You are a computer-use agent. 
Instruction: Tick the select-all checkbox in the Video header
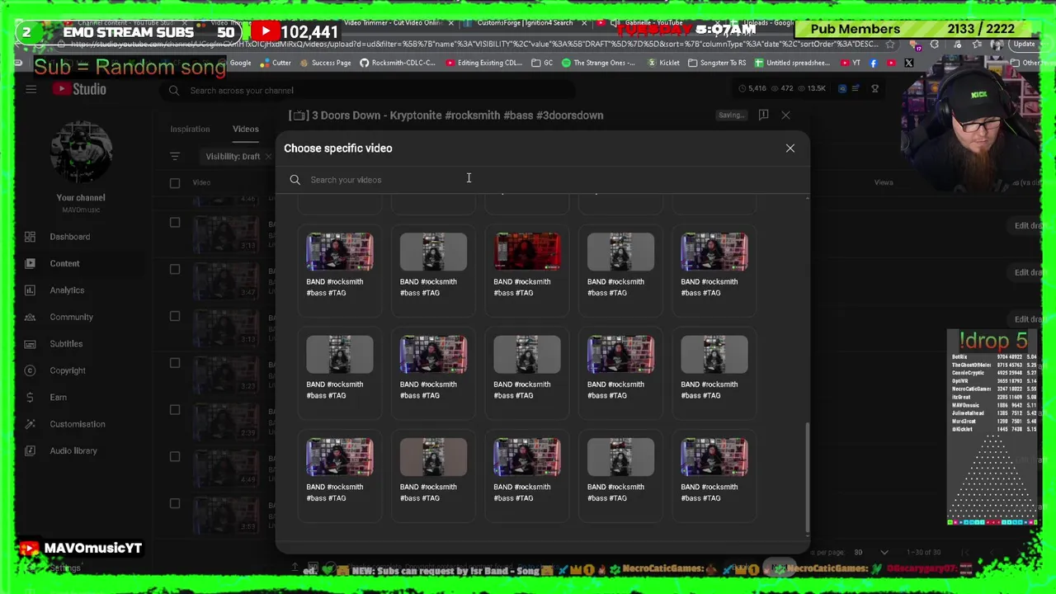pos(175,183)
